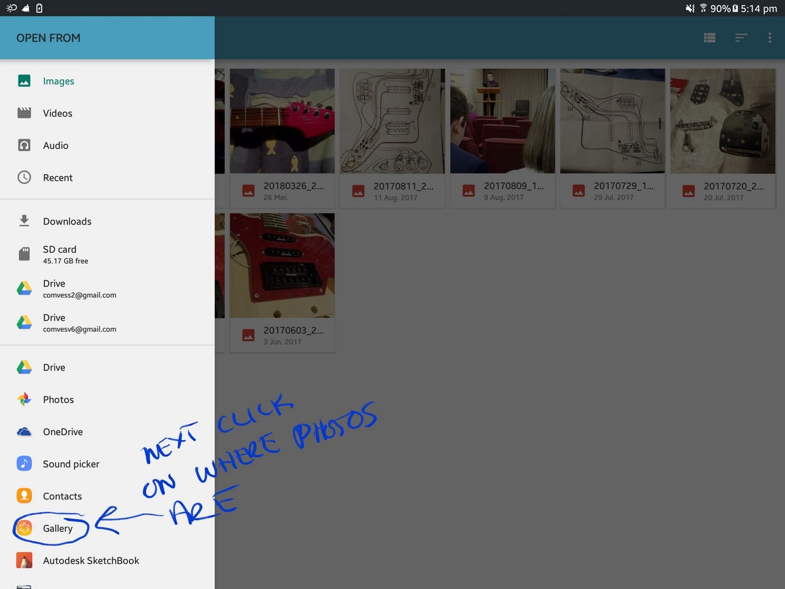This screenshot has height=589, width=785.
Task: Open Sound picker
Action: [x=71, y=464]
